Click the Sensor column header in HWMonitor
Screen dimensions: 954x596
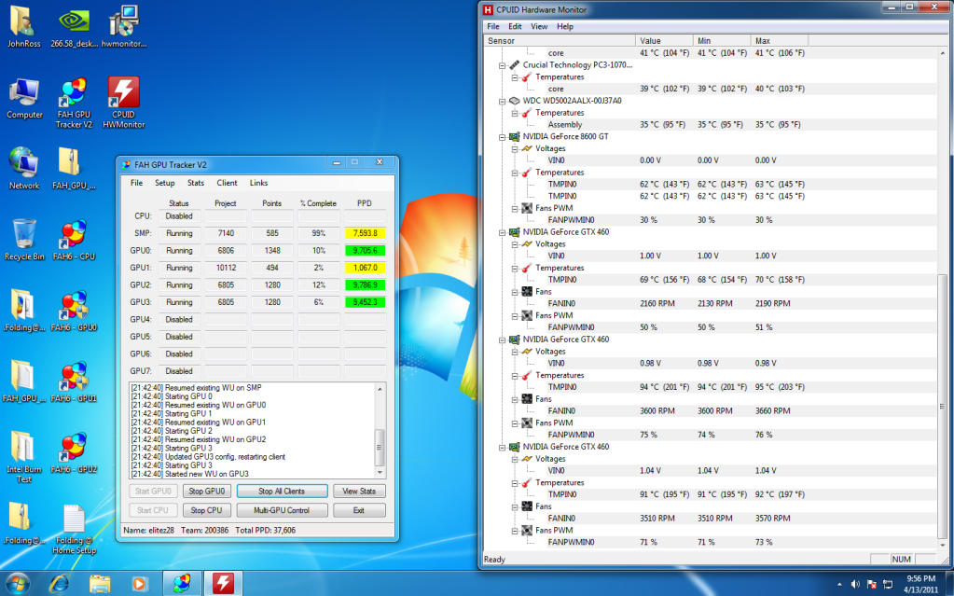[560, 41]
